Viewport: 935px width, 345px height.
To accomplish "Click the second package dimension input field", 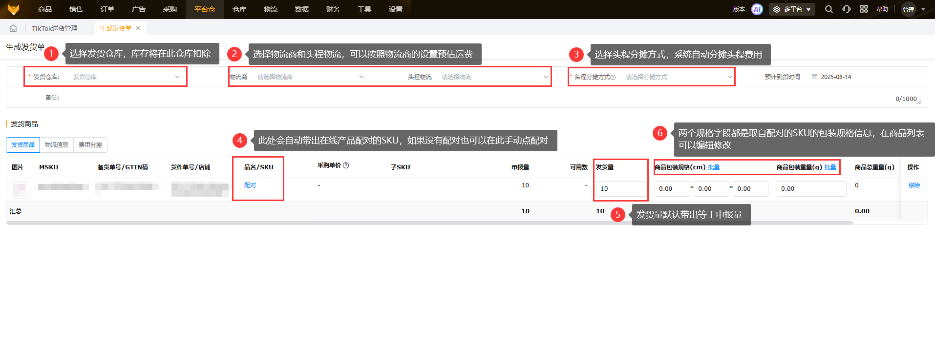I will (711, 189).
